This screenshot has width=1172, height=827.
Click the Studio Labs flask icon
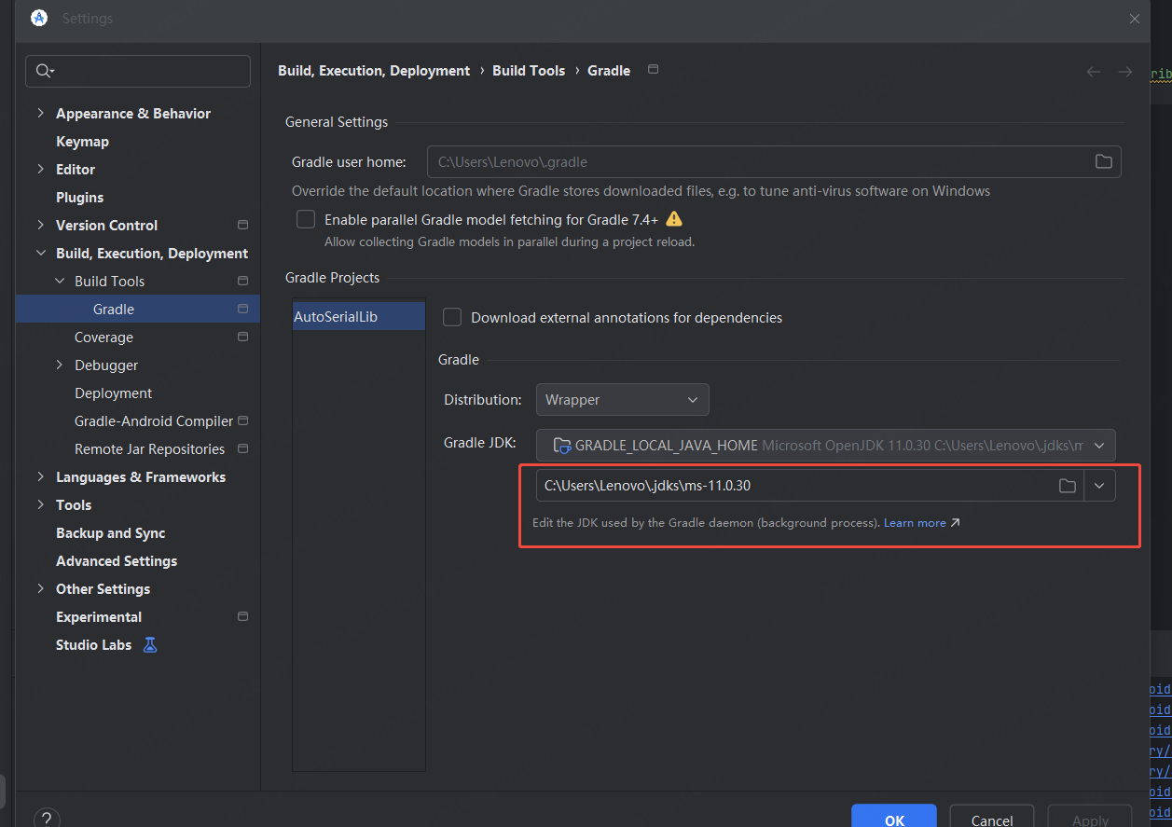[150, 644]
